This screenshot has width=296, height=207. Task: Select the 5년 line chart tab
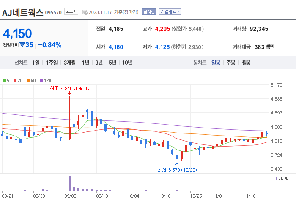coord(112,63)
